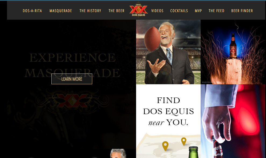
Task: Go to the MASQUERADE page
Action: coord(61,11)
